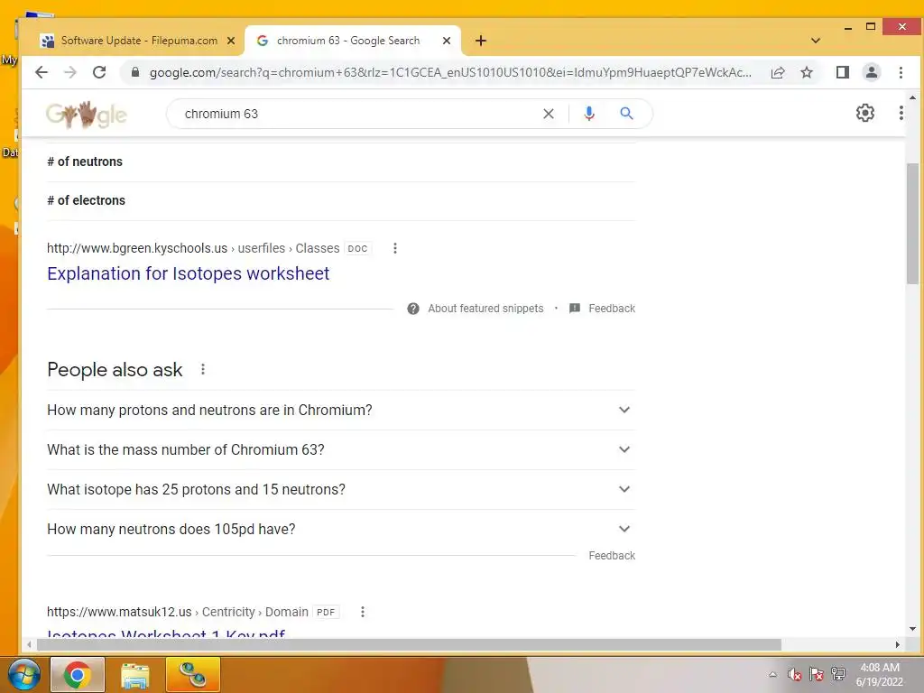
Task: Expand 'How many protons and neutrons' question
Action: 340,411
